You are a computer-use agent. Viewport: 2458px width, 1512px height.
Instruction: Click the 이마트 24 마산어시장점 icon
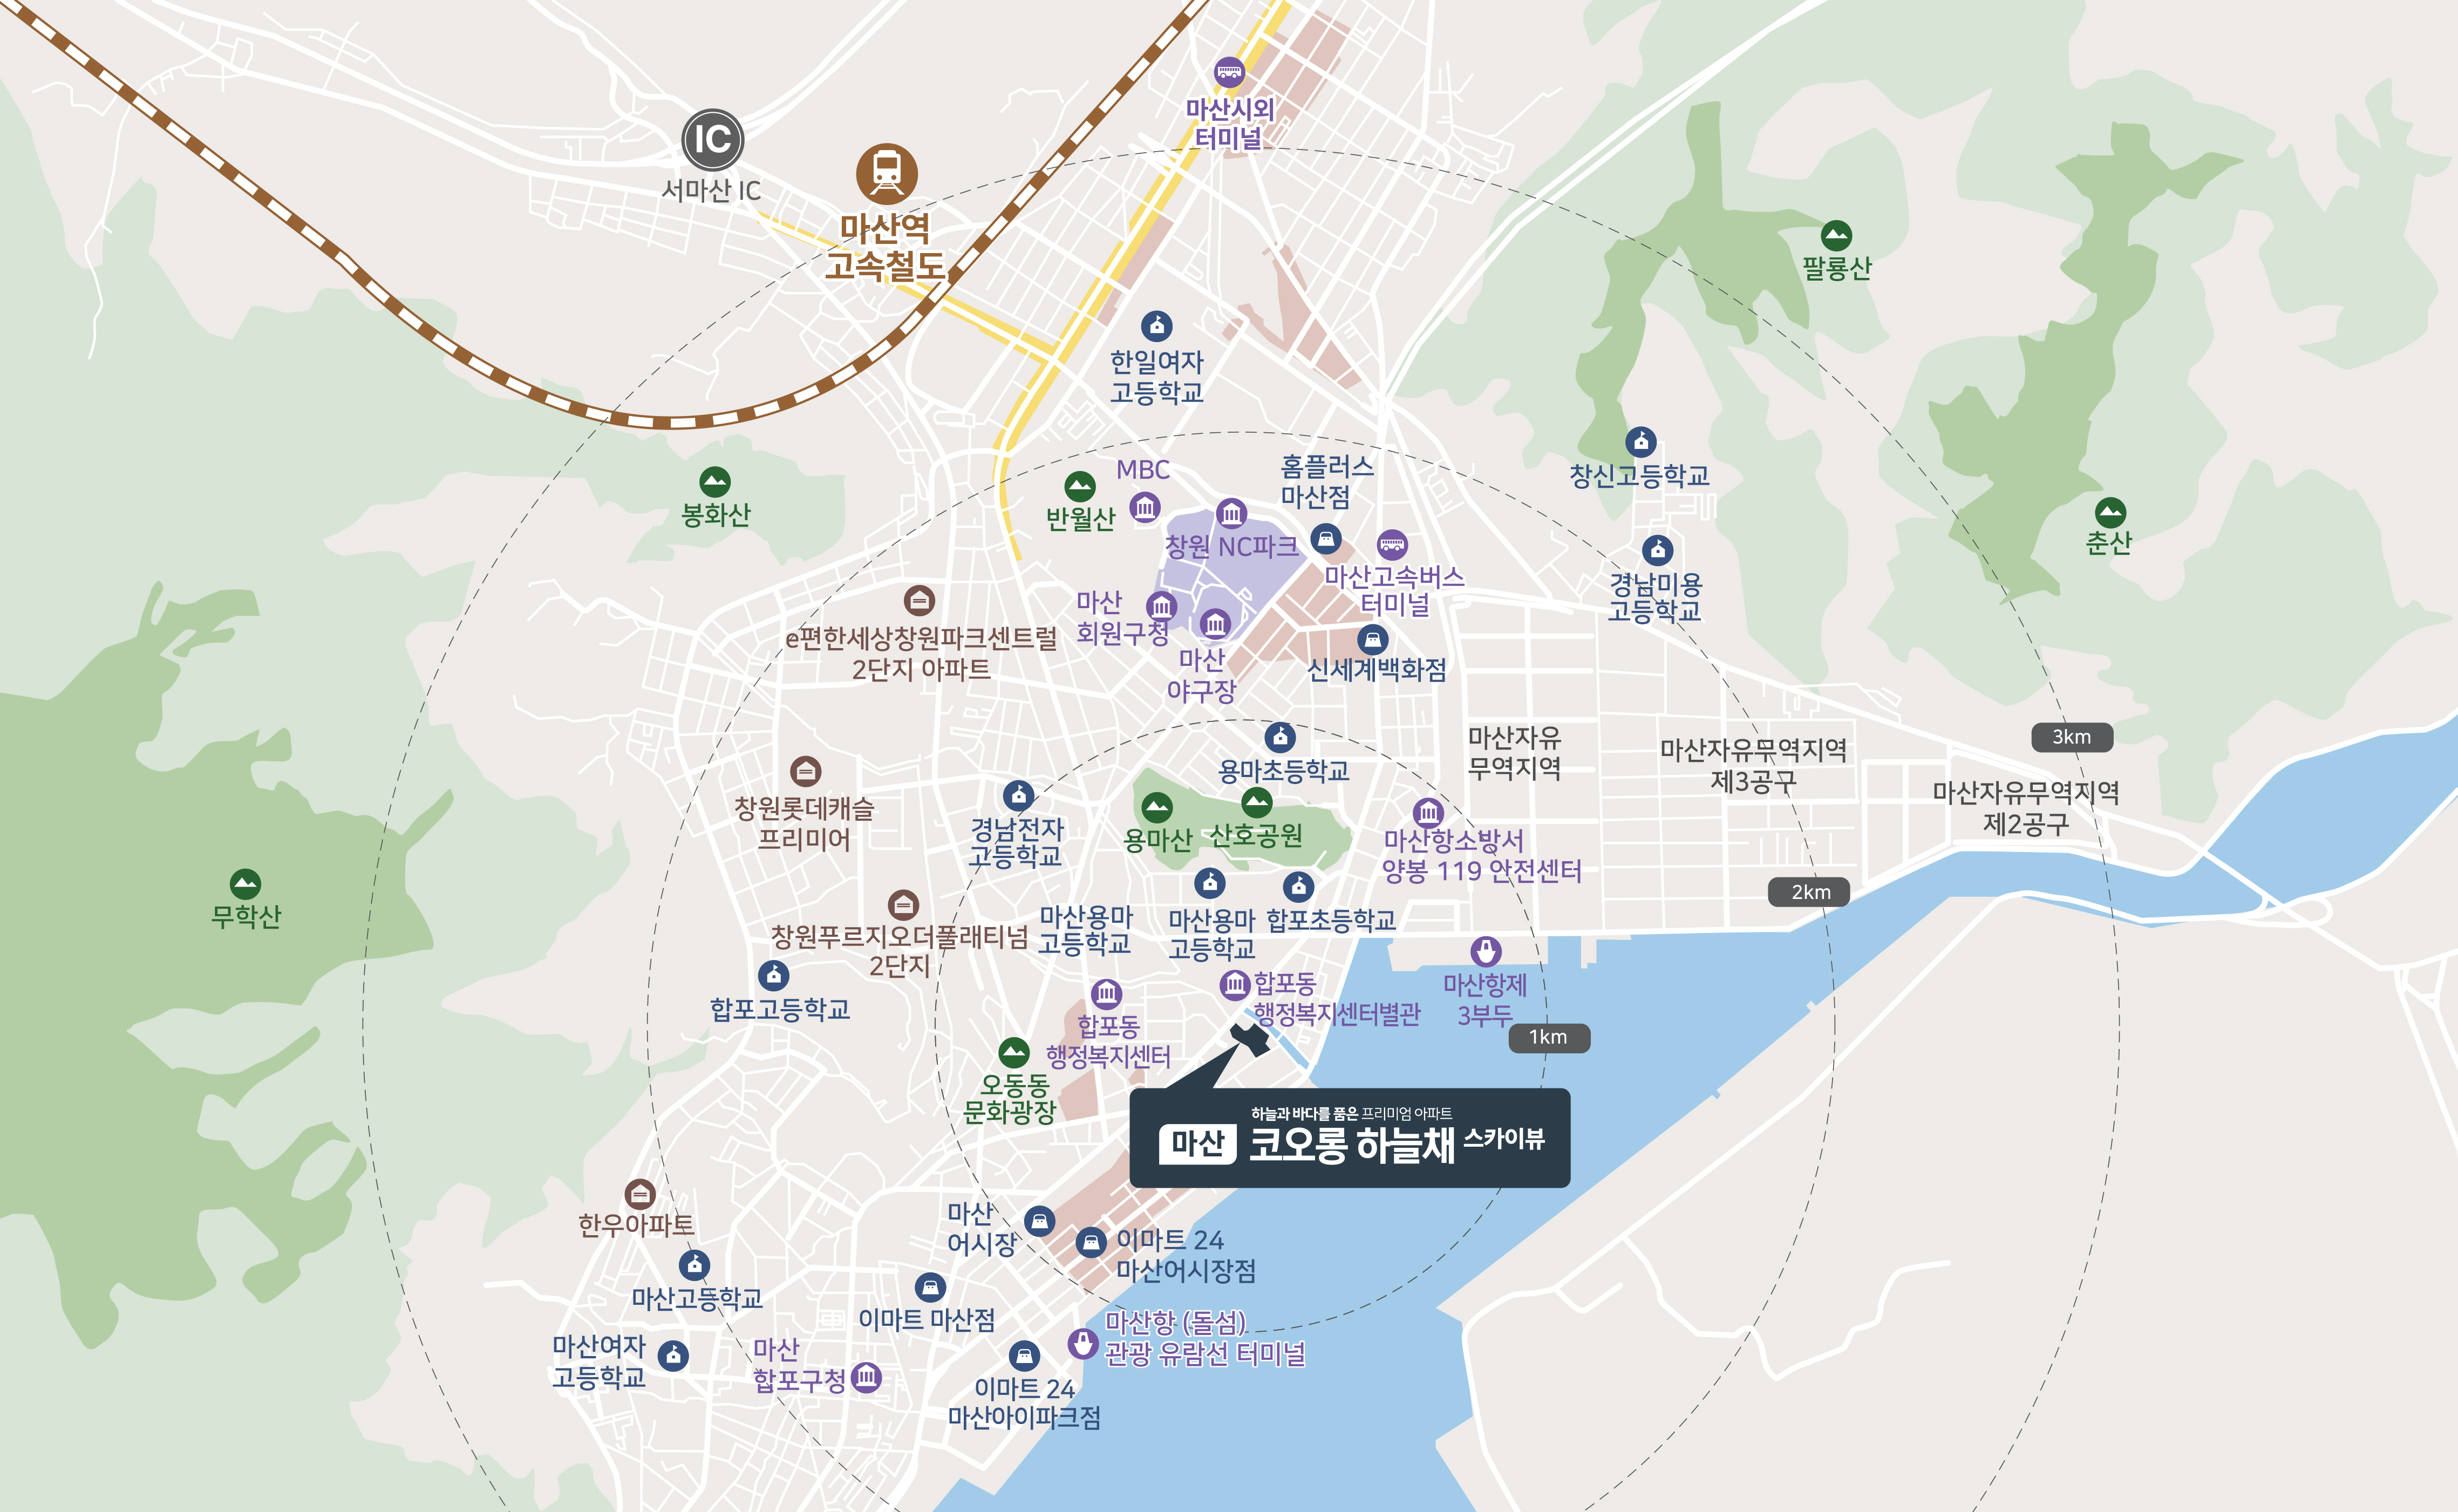click(1091, 1243)
